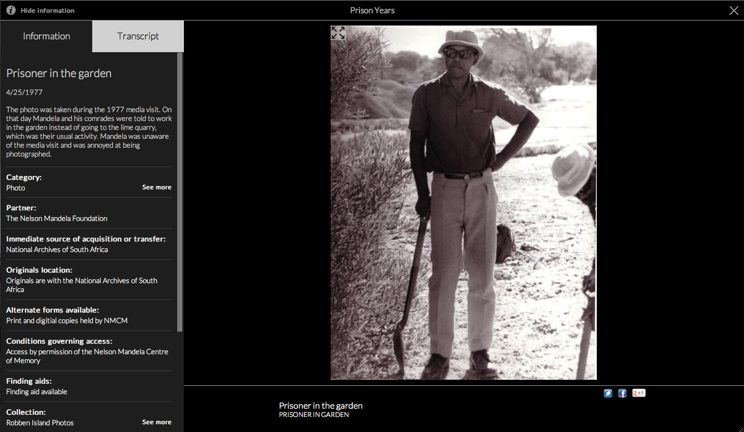Image resolution: width=744 pixels, height=432 pixels.
Task: Switch to the Information tab
Action: tap(46, 36)
